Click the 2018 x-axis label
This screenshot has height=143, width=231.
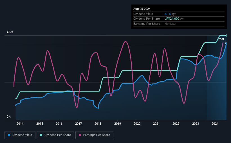pos(98,124)
